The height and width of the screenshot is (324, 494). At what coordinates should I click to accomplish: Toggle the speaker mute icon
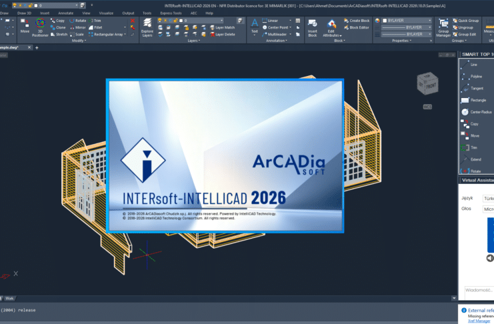click(x=490, y=258)
